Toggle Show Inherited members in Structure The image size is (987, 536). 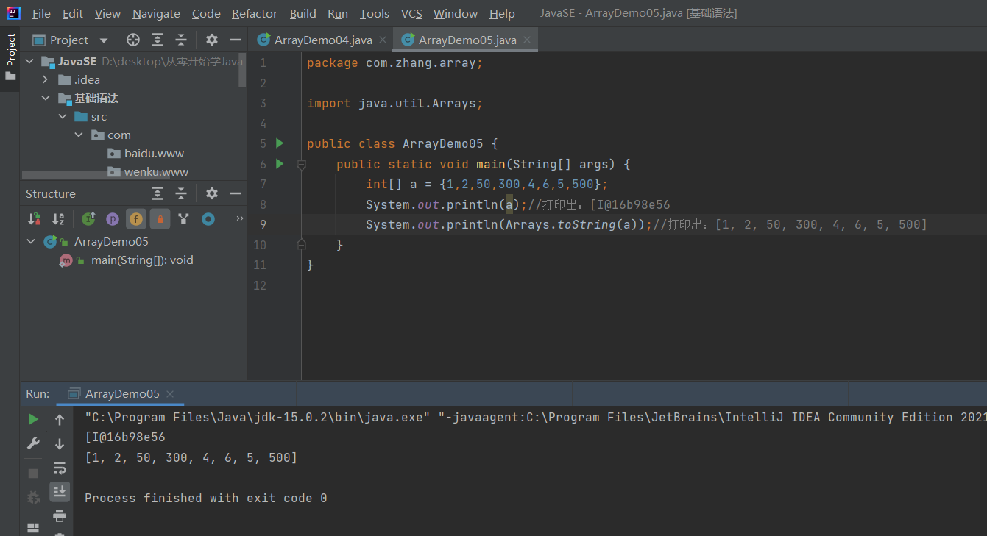[x=88, y=218]
